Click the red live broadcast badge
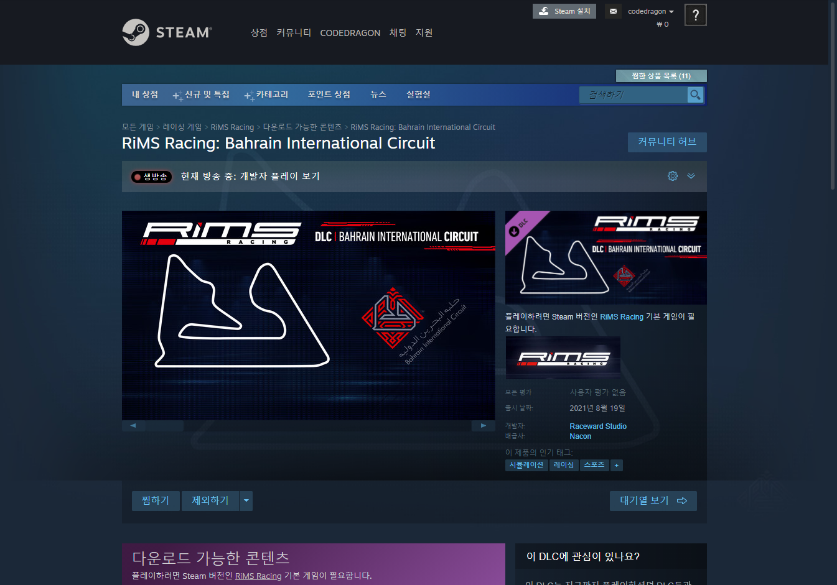Image resolution: width=837 pixels, height=585 pixels. click(x=151, y=177)
